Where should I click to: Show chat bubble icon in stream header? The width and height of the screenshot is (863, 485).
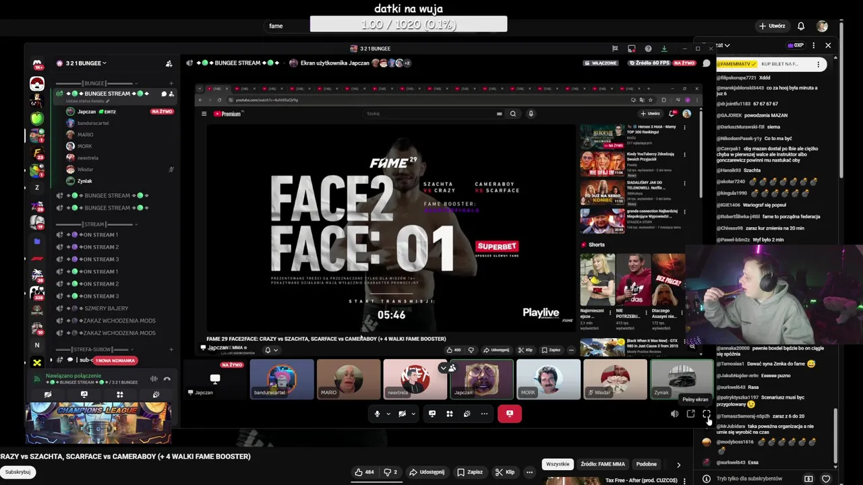point(707,63)
